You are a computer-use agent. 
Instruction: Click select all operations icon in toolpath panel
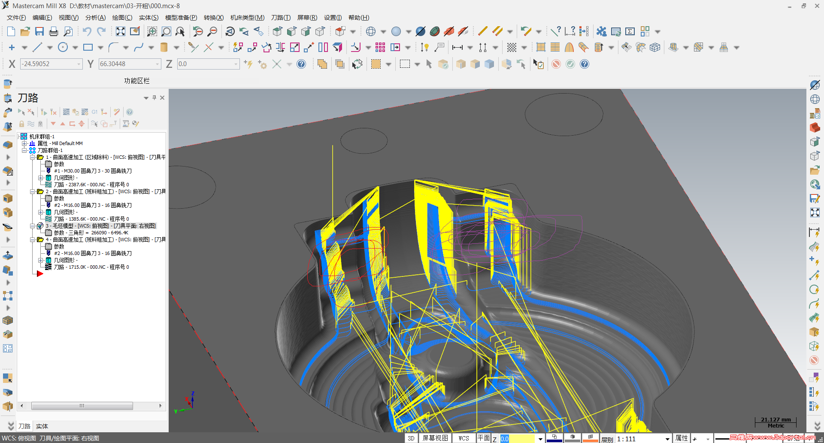pyautogui.click(x=21, y=112)
